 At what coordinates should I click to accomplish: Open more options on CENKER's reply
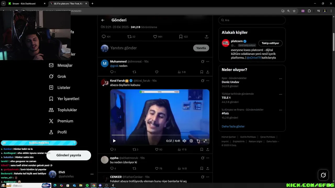pyautogui.click(x=208, y=177)
